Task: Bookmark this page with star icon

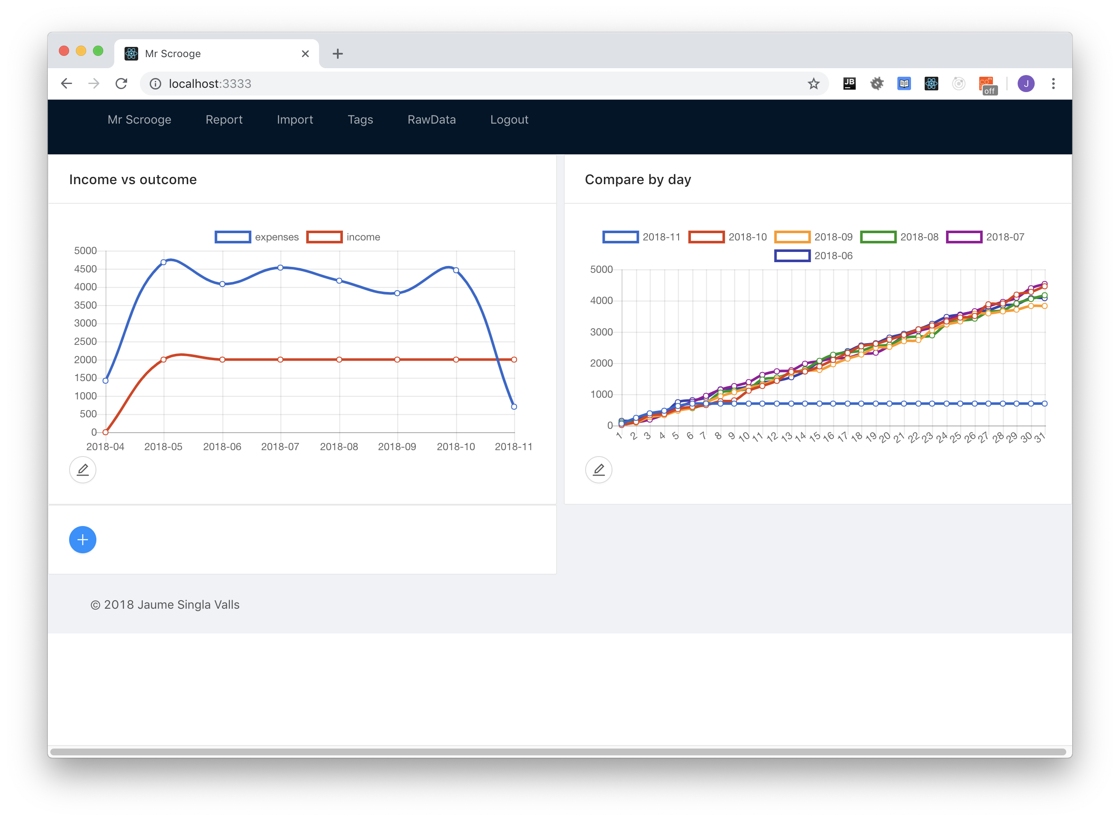Action: (x=813, y=84)
